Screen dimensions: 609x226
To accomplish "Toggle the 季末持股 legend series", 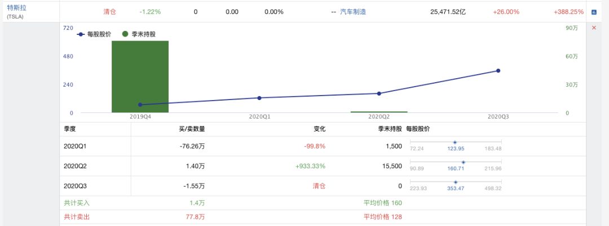I will point(139,34).
